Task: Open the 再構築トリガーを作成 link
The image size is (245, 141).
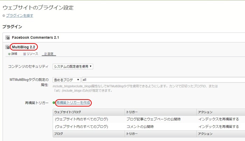Action: click(x=73, y=103)
